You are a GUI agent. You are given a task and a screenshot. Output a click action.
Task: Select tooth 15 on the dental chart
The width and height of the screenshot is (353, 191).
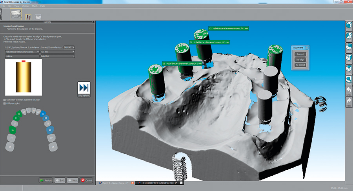coord(15,123)
